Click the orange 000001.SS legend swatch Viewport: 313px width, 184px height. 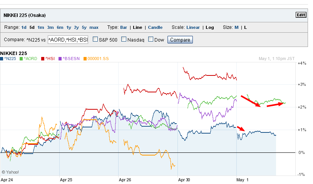click(85, 59)
